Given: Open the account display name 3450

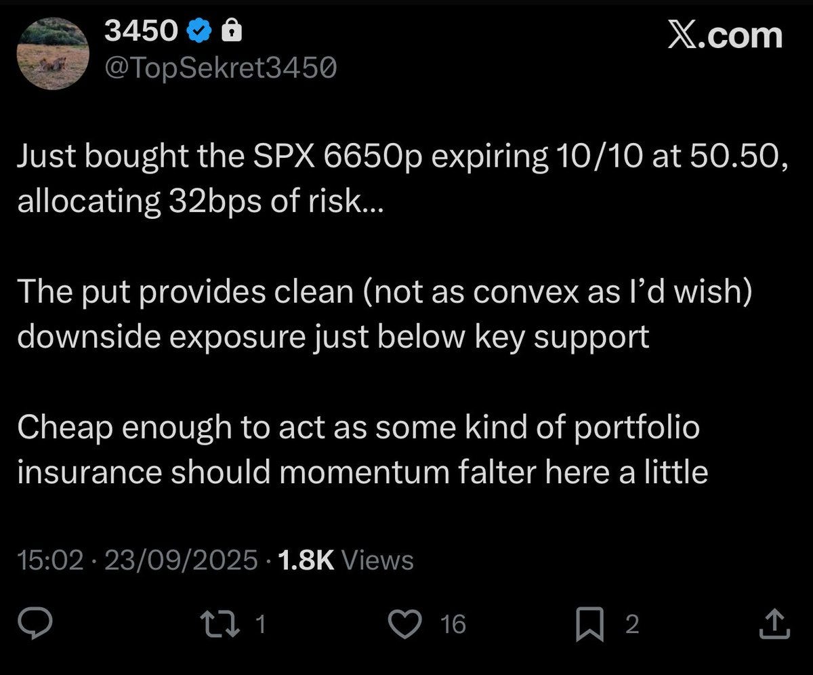Looking at the screenshot, I should [x=142, y=28].
